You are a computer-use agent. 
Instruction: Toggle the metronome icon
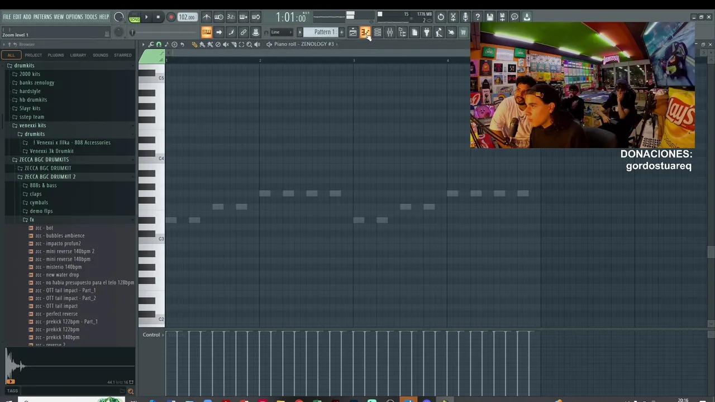pyautogui.click(x=207, y=17)
